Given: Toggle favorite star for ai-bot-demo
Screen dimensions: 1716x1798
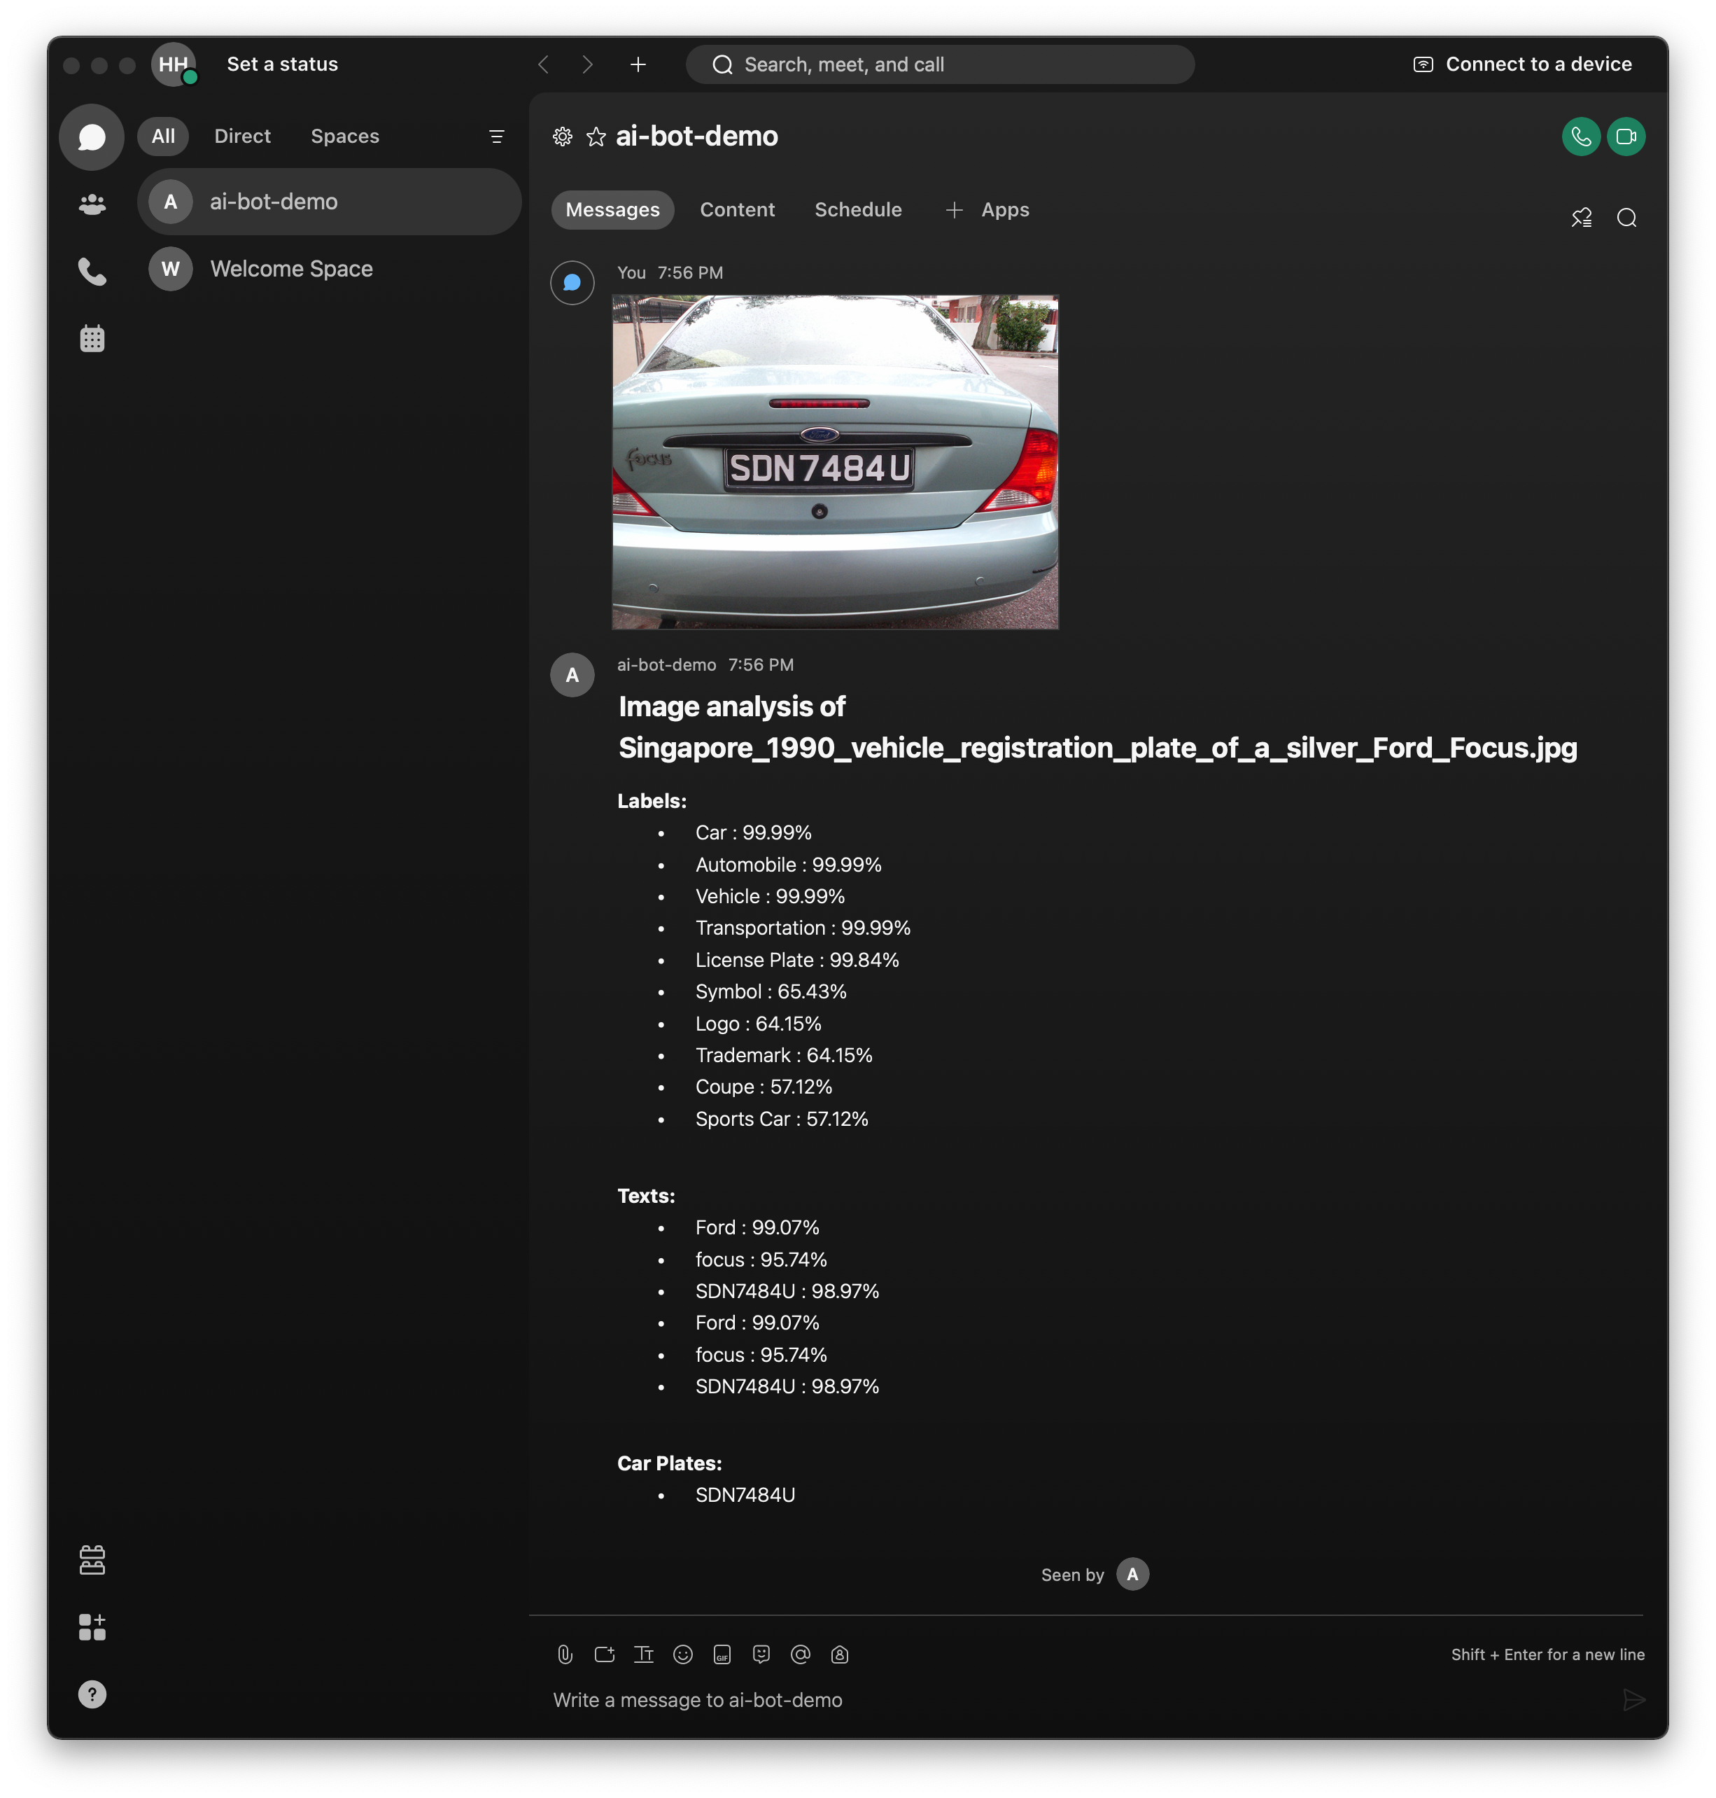Looking at the screenshot, I should [596, 137].
